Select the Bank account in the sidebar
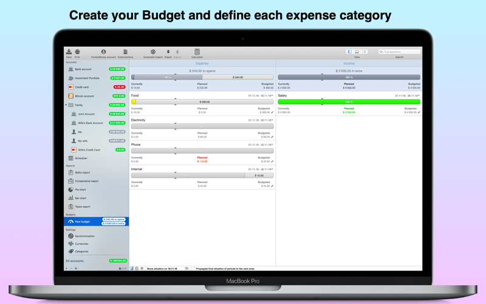 (97, 69)
